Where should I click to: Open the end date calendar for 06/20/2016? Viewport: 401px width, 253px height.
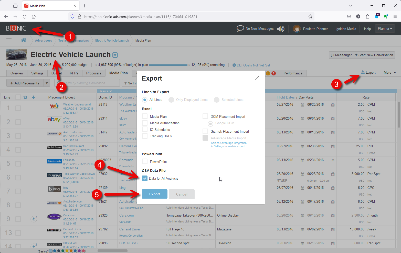pyautogui.click(x=333, y=105)
